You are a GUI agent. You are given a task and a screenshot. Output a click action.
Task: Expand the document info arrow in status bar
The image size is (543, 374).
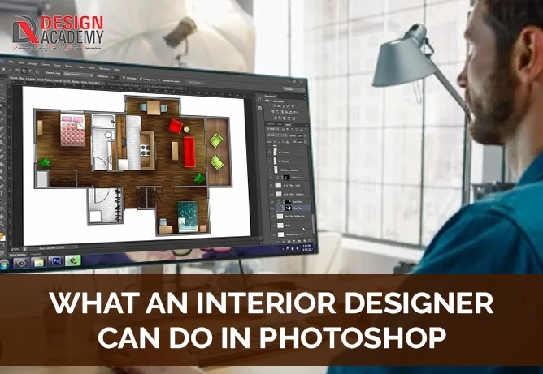[x=76, y=247]
